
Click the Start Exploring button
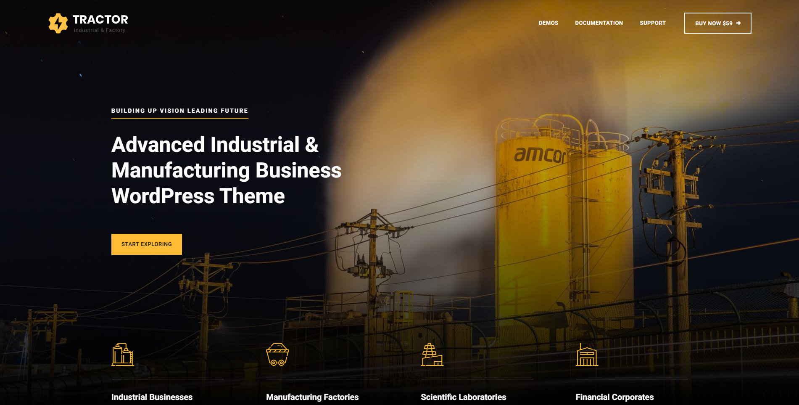(147, 244)
